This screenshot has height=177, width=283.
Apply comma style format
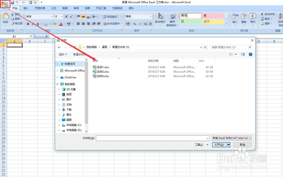(140, 24)
